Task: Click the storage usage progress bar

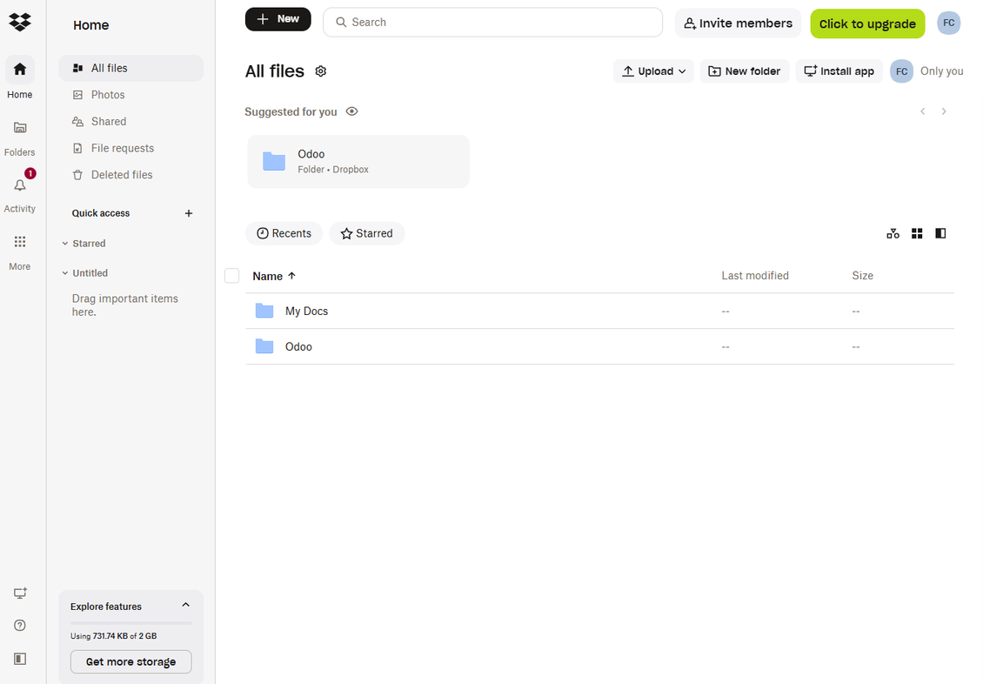Action: 131,623
